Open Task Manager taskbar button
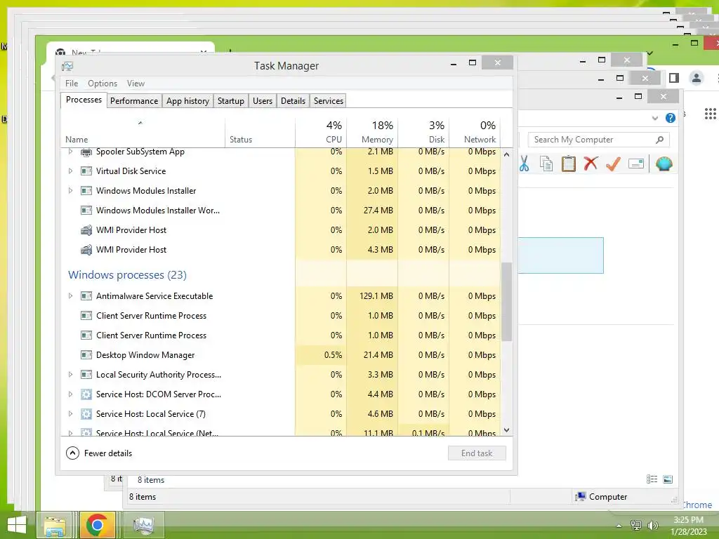The width and height of the screenshot is (719, 539). 144,525
